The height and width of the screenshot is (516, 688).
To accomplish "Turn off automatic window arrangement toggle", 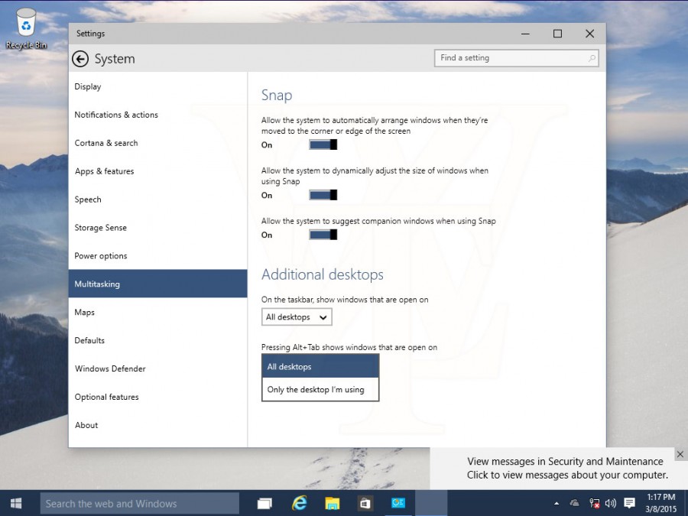I will coord(323,144).
